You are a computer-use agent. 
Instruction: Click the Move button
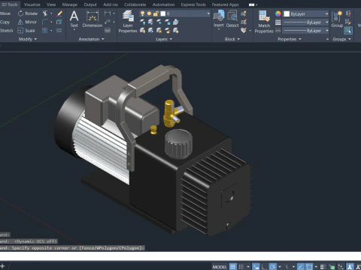(x=5, y=13)
